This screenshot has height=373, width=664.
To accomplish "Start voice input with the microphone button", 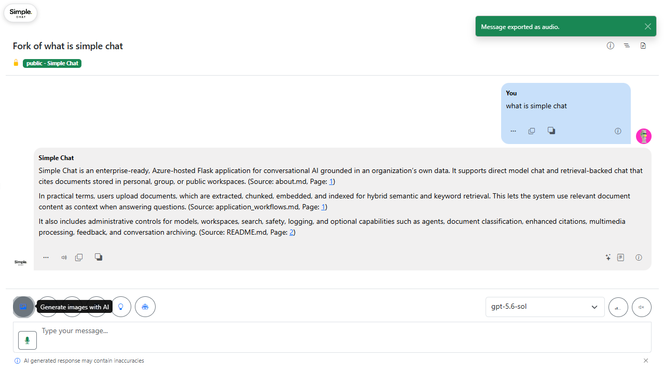I will [x=27, y=340].
